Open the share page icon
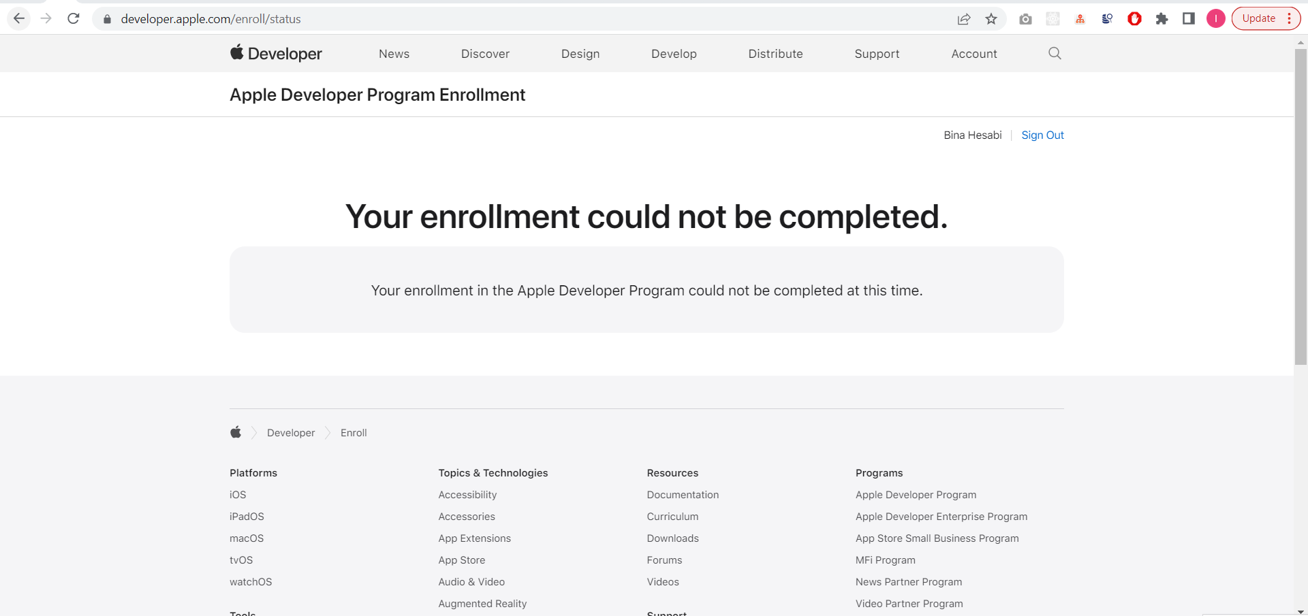Viewport: 1308px width, 616px height. (x=963, y=19)
